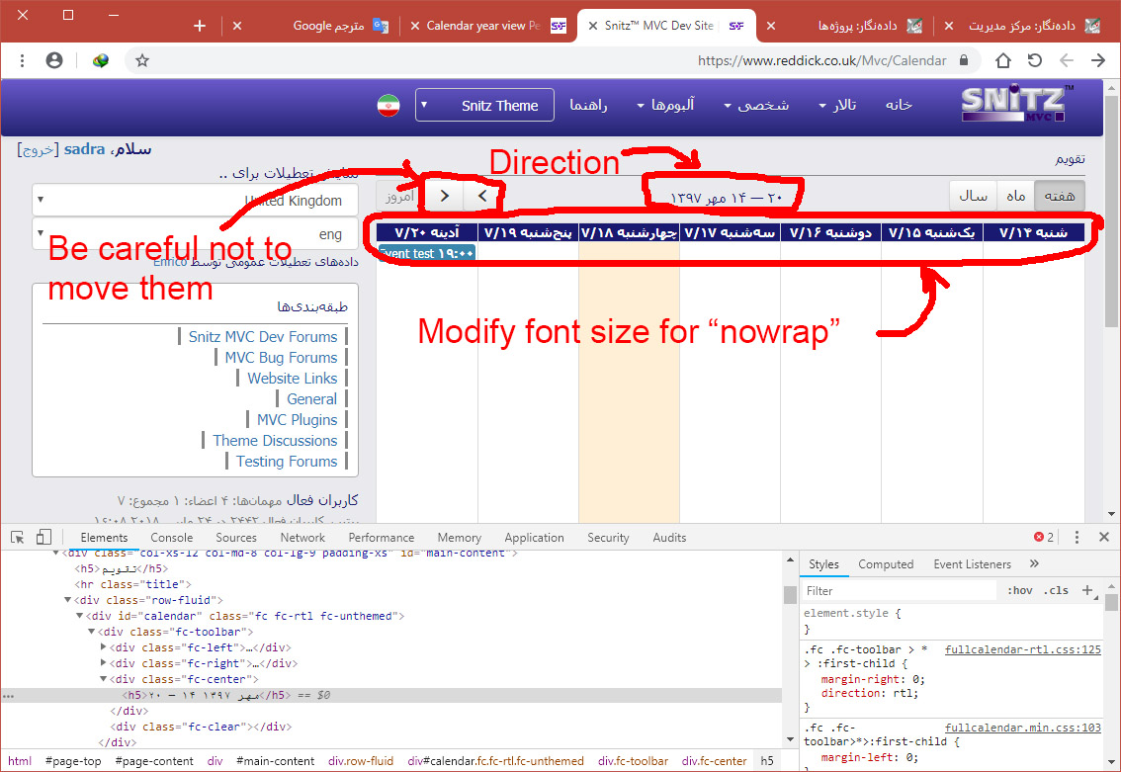Toggle the .cls class editor

coord(1057,590)
